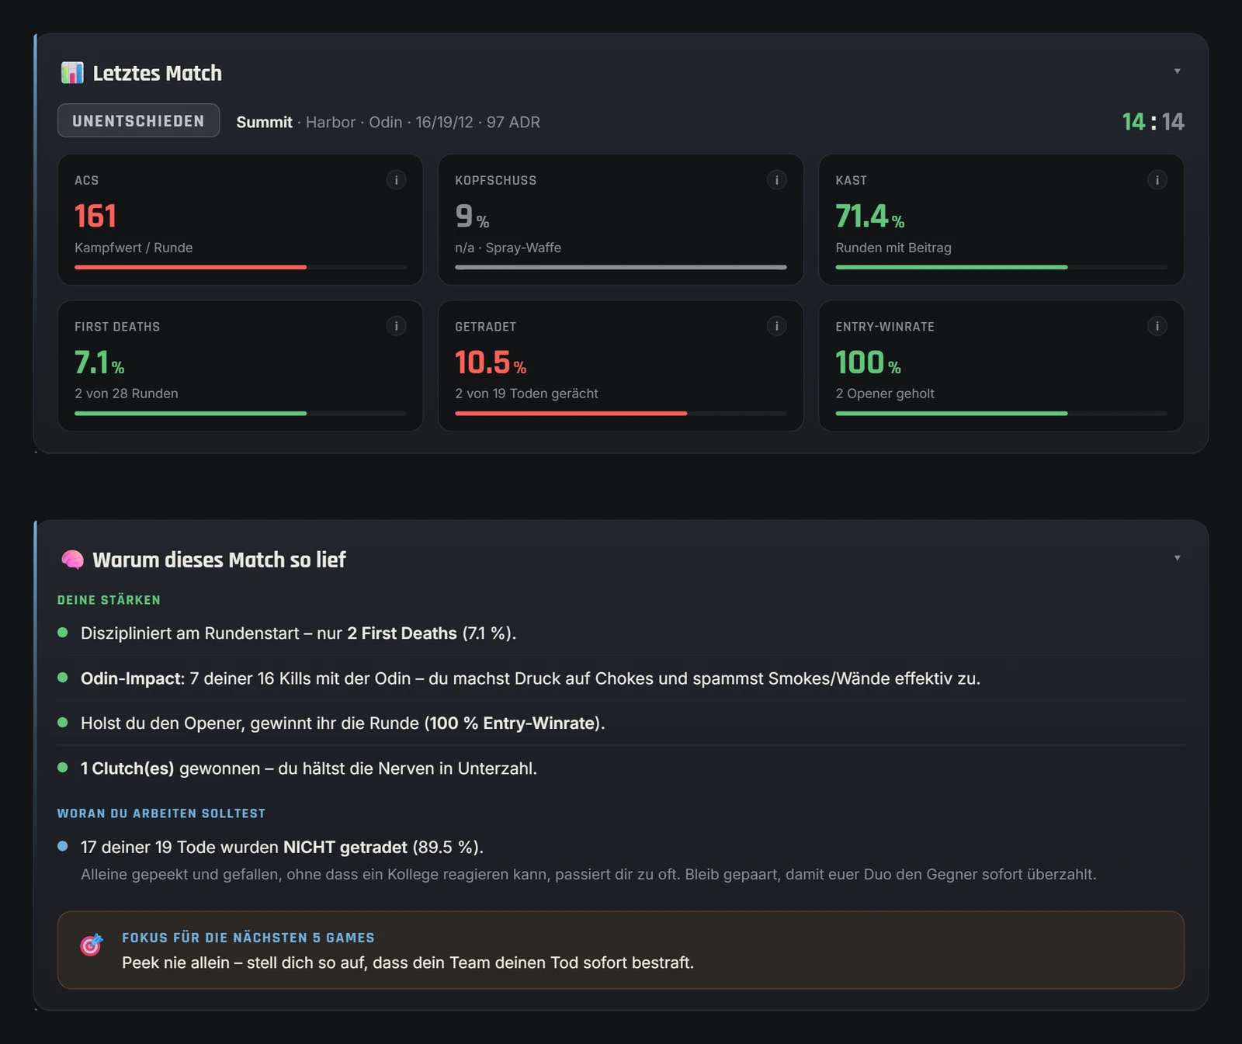Screen dimensions: 1242x1044
Task: Click FOKUS FÜR DIE NÄCHSTEN 5 GAMES heading
Action: (x=248, y=938)
